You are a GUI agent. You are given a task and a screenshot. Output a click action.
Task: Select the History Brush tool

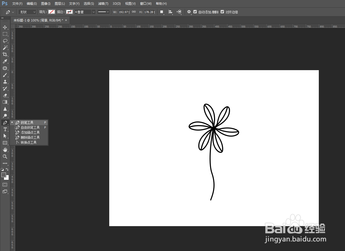[x=5, y=88]
